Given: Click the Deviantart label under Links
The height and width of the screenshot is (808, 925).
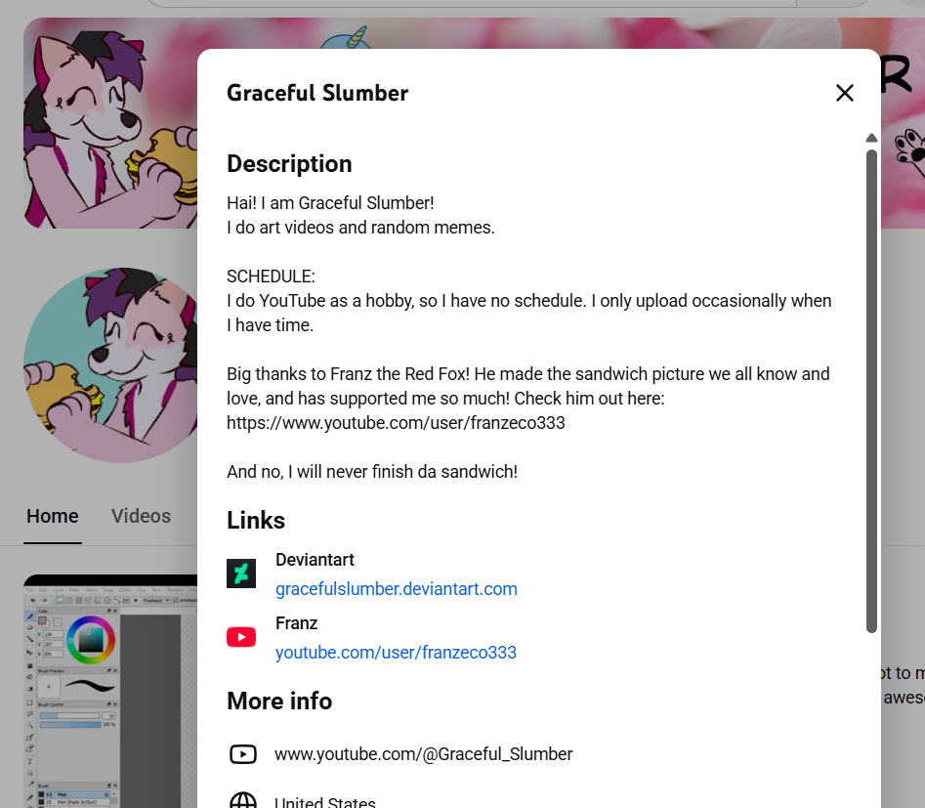Looking at the screenshot, I should 315,560.
